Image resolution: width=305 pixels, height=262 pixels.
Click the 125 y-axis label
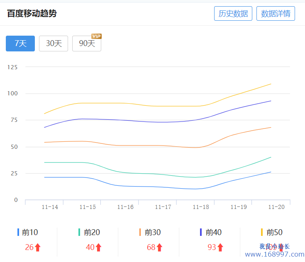point(12,67)
